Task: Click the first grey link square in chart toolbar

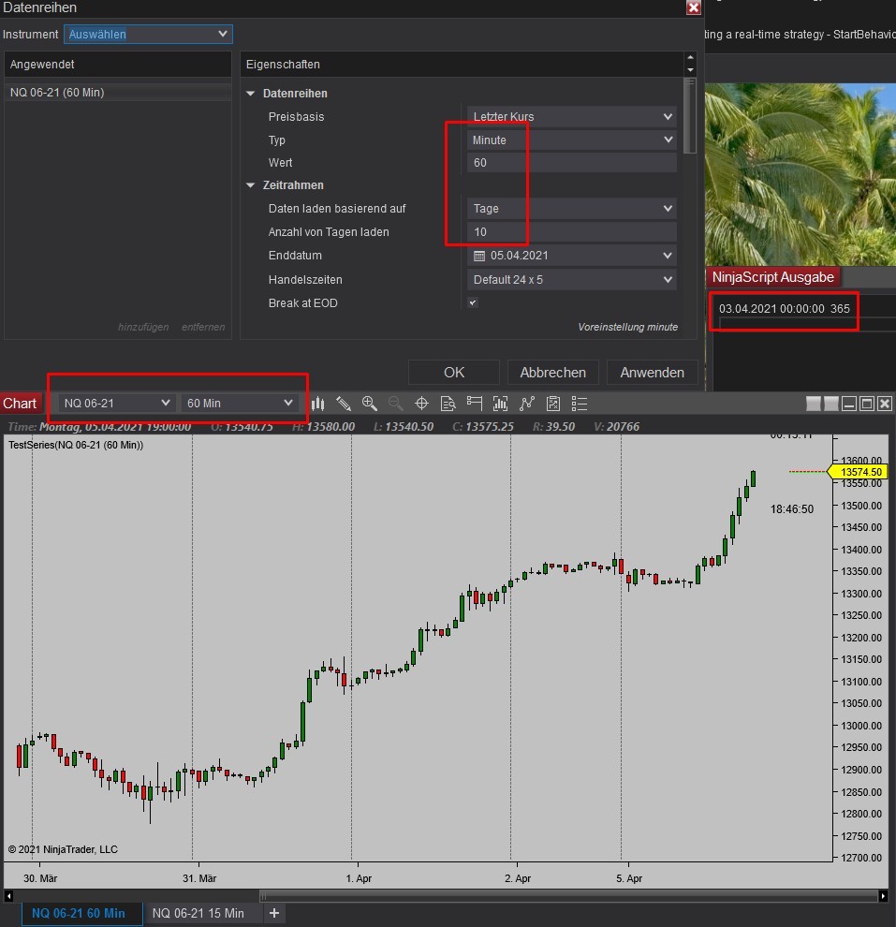Action: (x=814, y=404)
